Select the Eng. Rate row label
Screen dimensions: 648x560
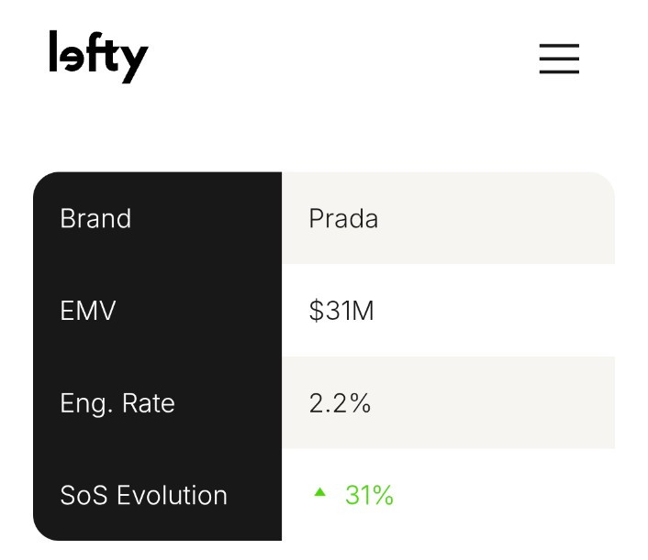(x=117, y=403)
